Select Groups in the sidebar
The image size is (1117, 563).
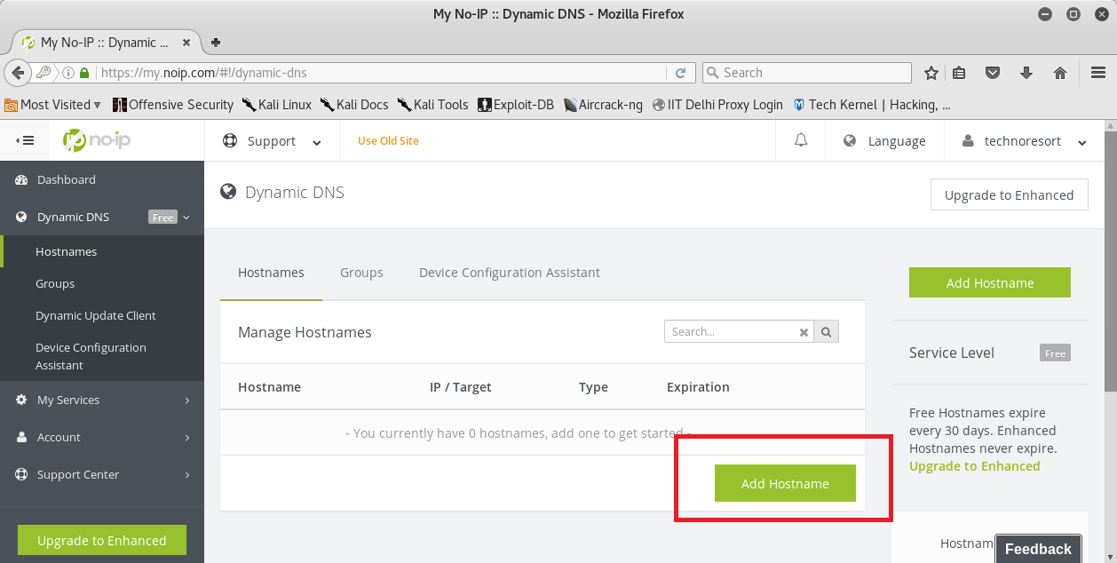102,283
